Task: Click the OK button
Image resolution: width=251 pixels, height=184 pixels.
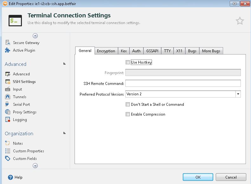Action: (x=198, y=177)
